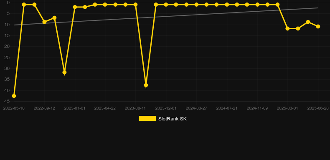The height and width of the screenshot is (160, 330).
Task: Click the gray trend line
Action: [x=166, y=16]
